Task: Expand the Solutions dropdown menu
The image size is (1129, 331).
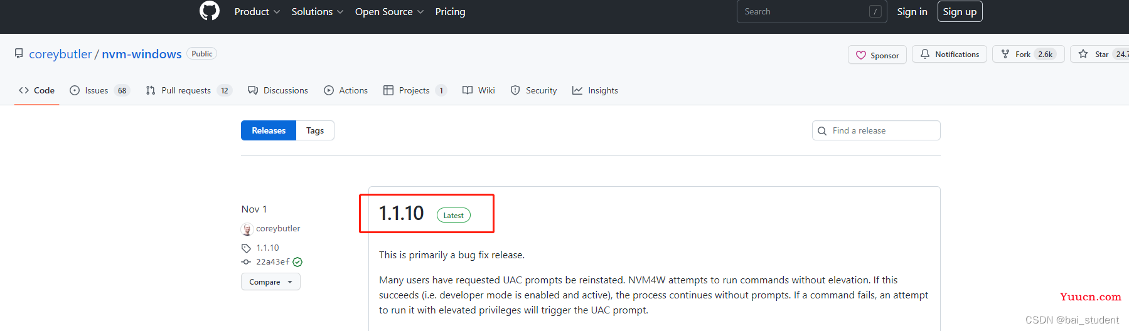Action: pos(318,12)
